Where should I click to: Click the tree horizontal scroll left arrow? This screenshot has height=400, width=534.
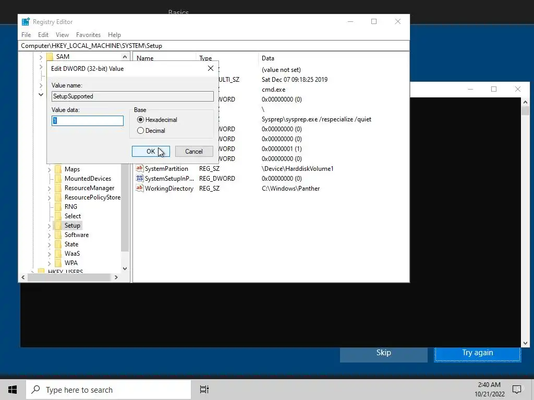pyautogui.click(x=23, y=277)
